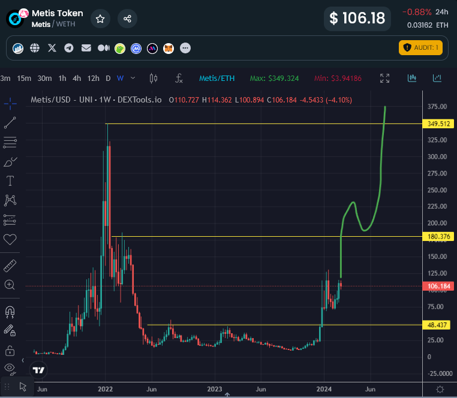Viewport: 457px width, 398px height.
Task: Lock all drawing tools
Action: pyautogui.click(x=10, y=351)
